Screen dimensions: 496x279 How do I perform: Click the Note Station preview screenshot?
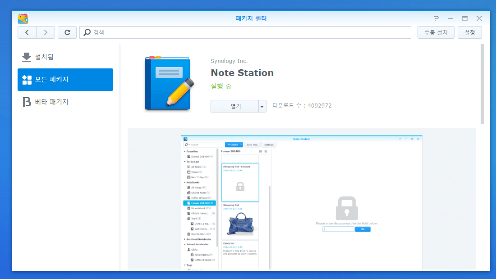pyautogui.click(x=302, y=202)
